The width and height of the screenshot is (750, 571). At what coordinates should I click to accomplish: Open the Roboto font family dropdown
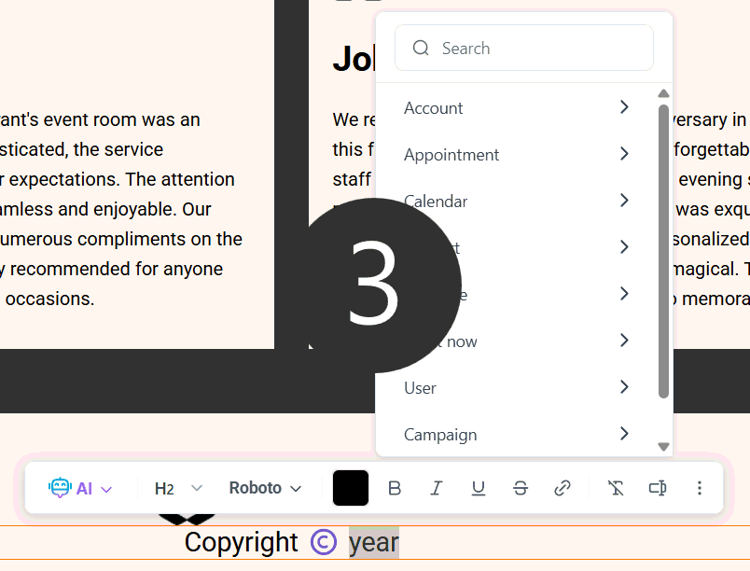(x=266, y=488)
